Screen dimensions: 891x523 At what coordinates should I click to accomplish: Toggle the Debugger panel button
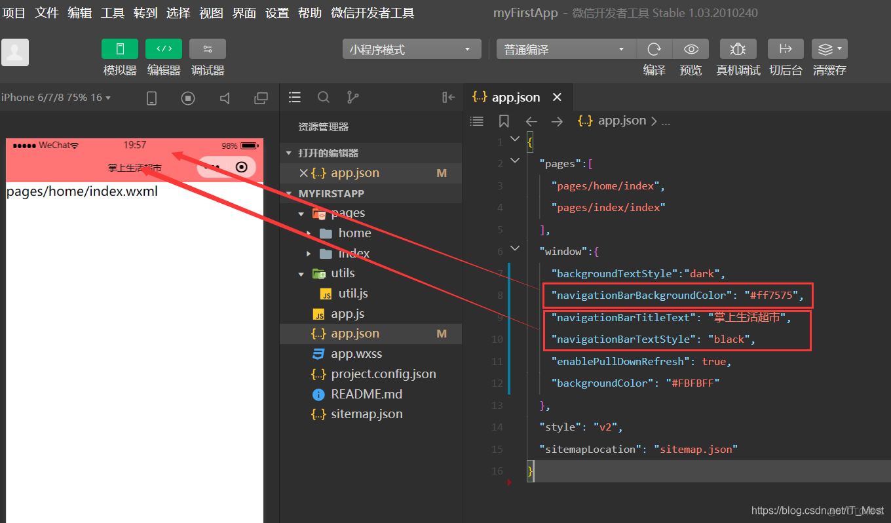[208, 49]
